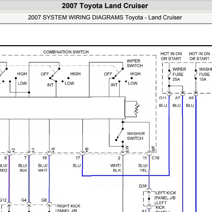Viewport: 212px width, 212px height.
Task: Select connector label "A9"
Action: point(191,98)
